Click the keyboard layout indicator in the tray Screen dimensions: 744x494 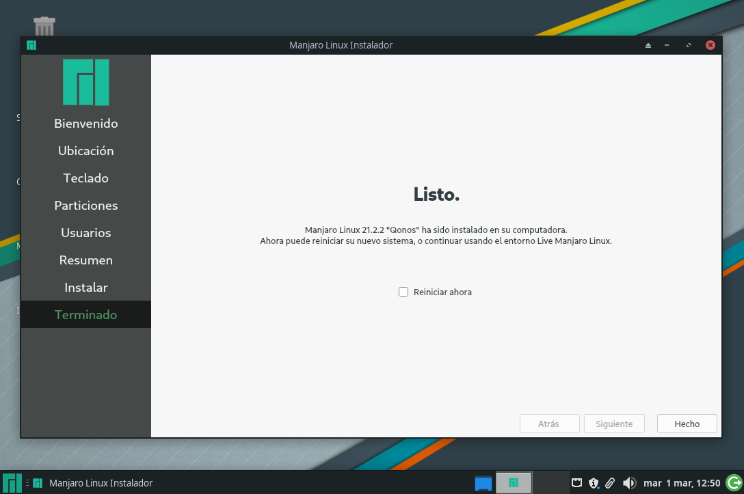pos(576,482)
